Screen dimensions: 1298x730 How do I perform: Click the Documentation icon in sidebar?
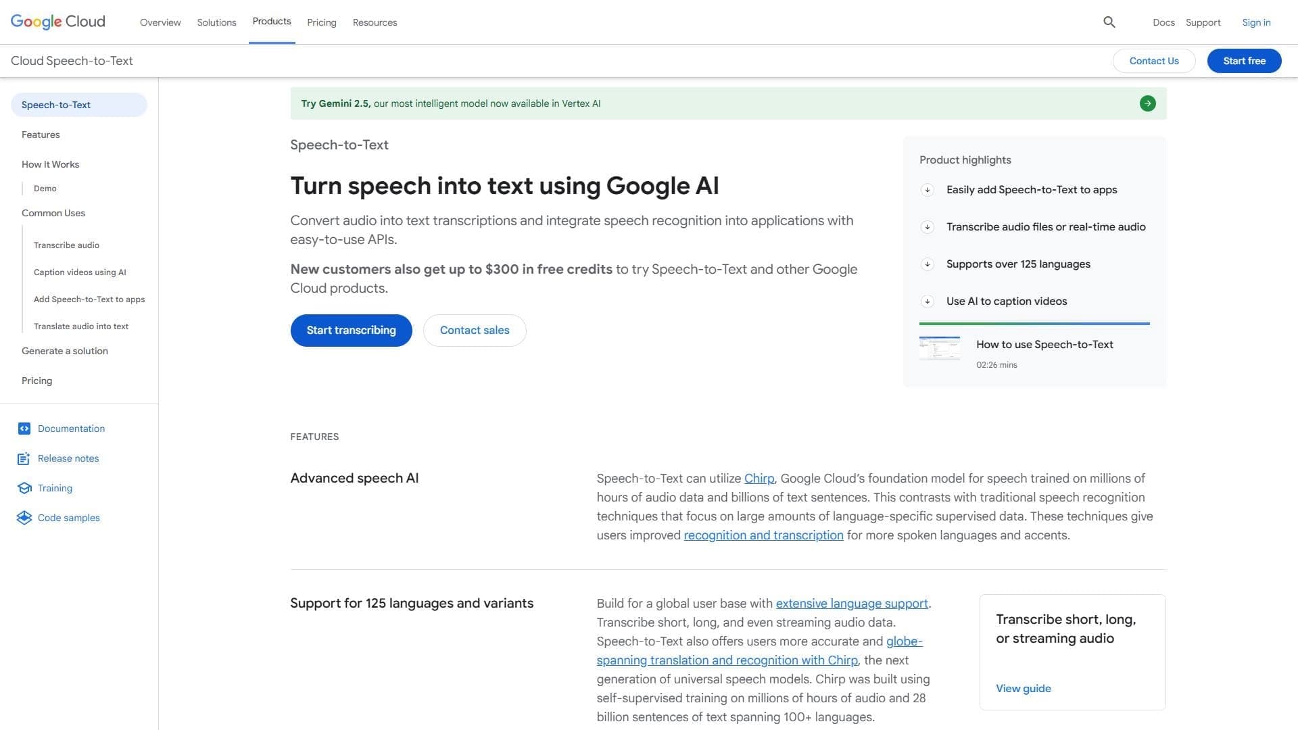coord(24,429)
